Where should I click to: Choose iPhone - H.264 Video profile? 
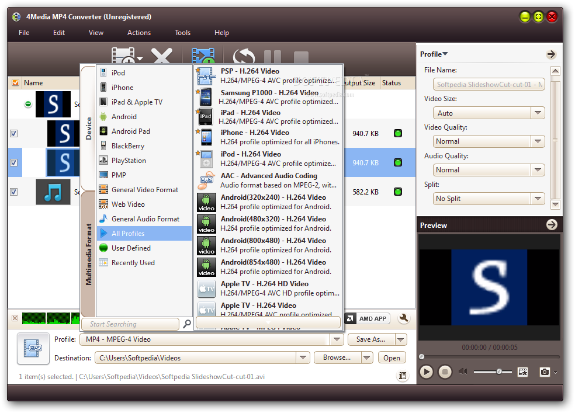(x=269, y=137)
